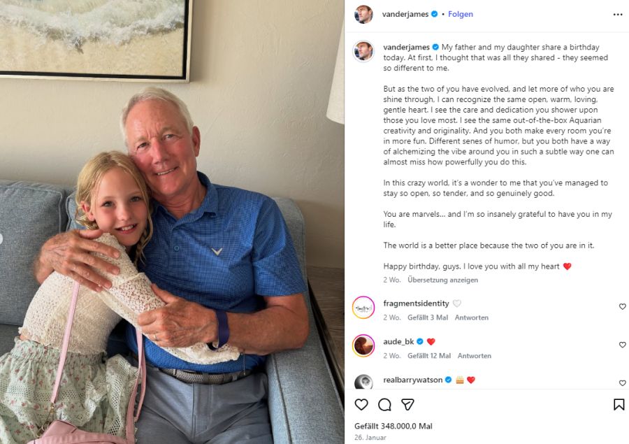Like the fragmentsidentity comment
Viewport: 629px width, 444px height.
coord(622,306)
